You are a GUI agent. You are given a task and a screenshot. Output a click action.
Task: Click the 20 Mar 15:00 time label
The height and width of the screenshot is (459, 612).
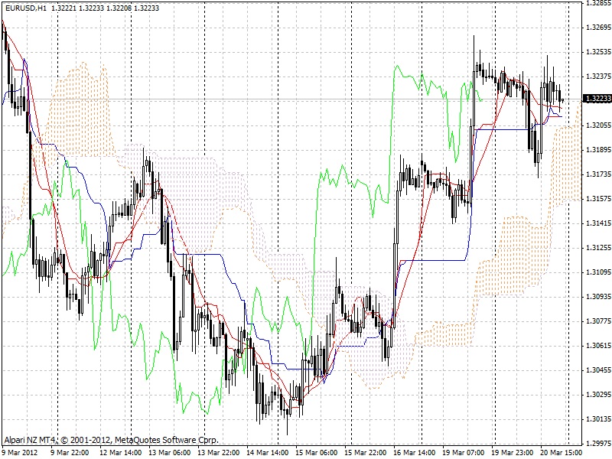[559, 453]
